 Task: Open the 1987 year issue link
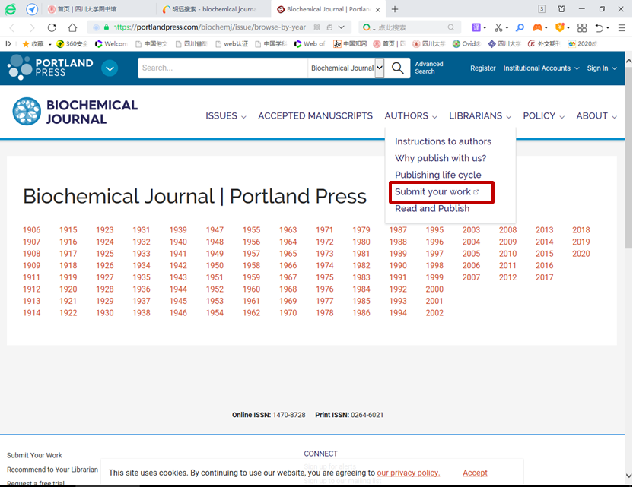(398, 230)
